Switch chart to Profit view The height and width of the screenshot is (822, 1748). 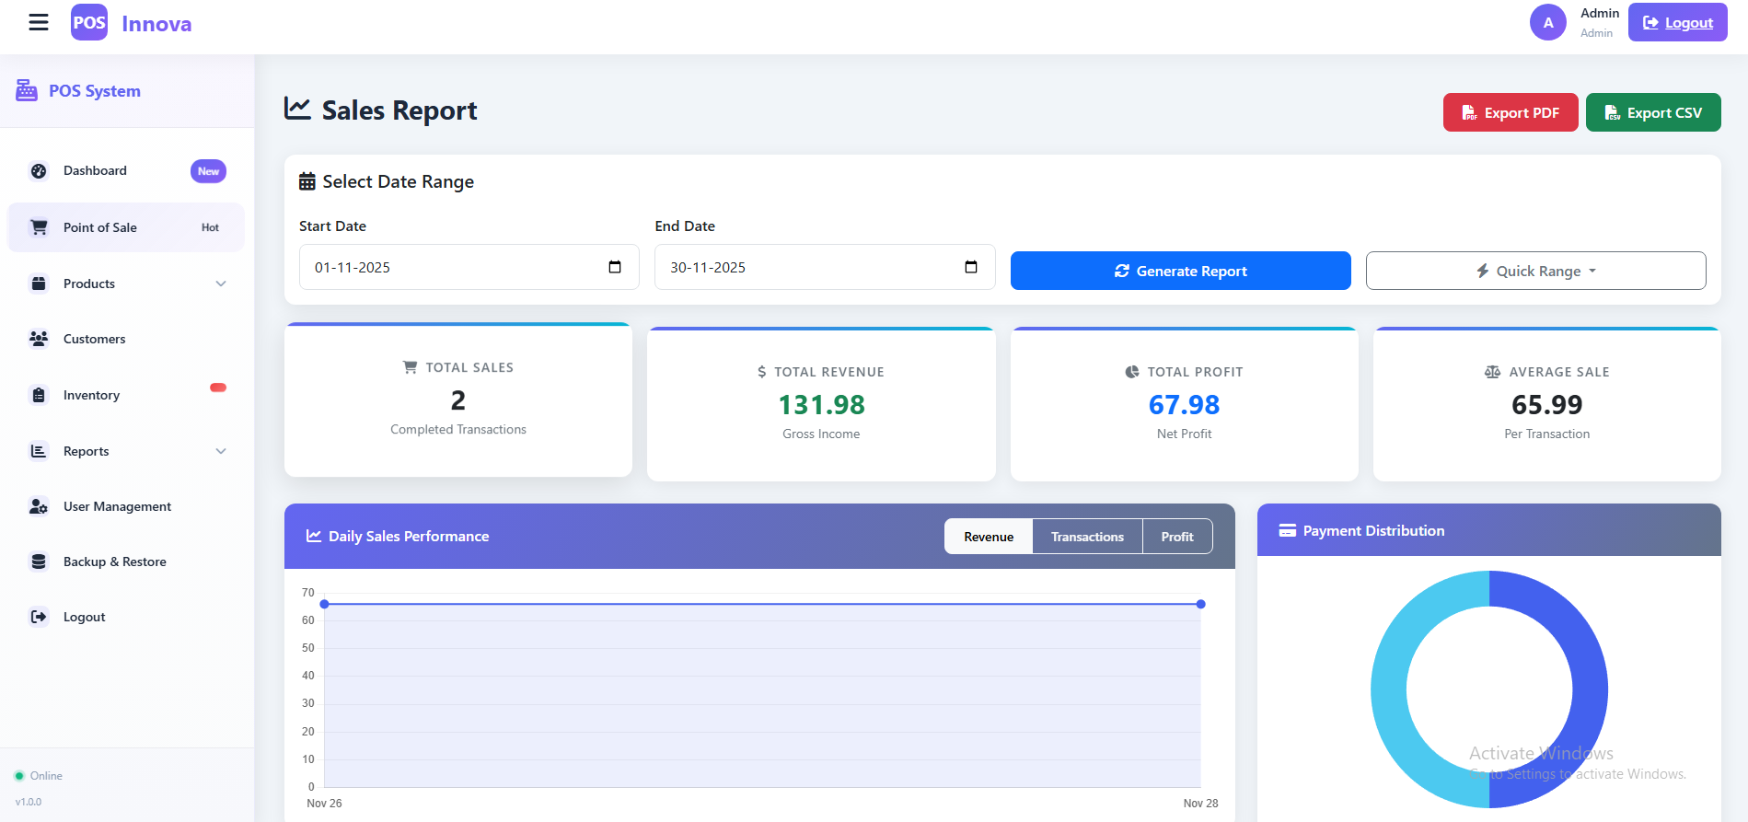(x=1176, y=537)
